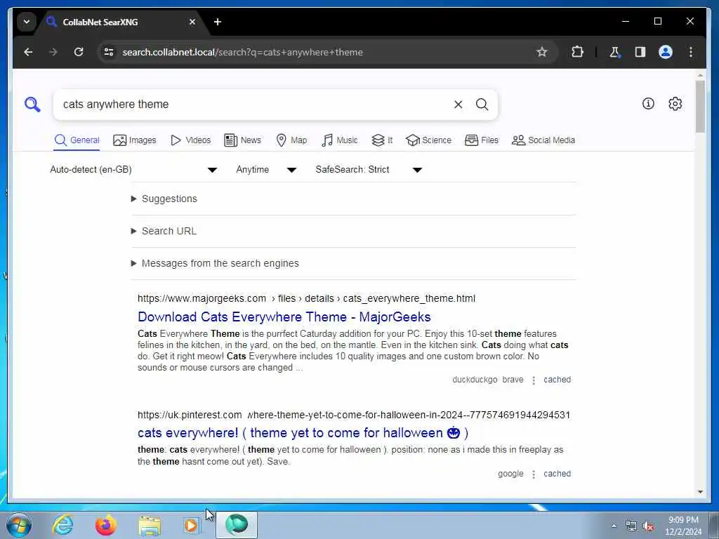
Task: Open the SearXNG about info icon
Action: [648, 104]
